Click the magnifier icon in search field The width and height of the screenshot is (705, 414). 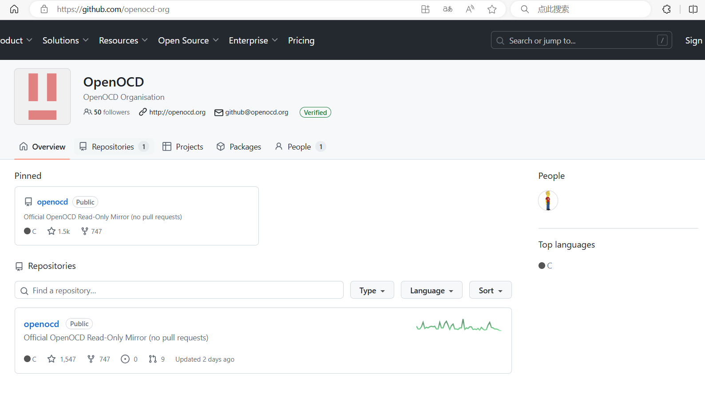[500, 41]
